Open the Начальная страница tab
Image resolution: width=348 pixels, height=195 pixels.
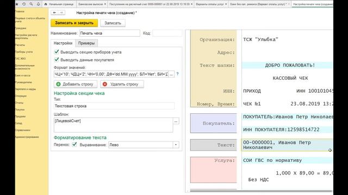pyautogui.click(x=59, y=4)
